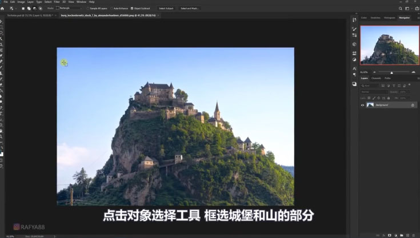Click the Navigator zoom slider handle
Viewport: 420px width, 238px height.
(x=391, y=72)
